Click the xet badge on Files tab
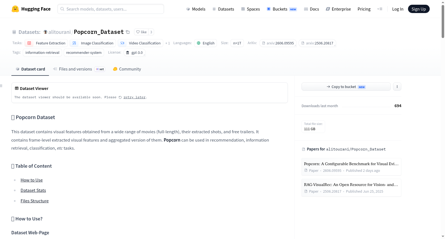 (100, 69)
